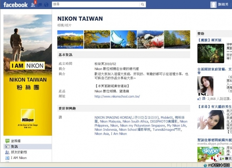Click the 塗鴉牆 wall icon in sidebar
232x168 pixels.
(7, 141)
